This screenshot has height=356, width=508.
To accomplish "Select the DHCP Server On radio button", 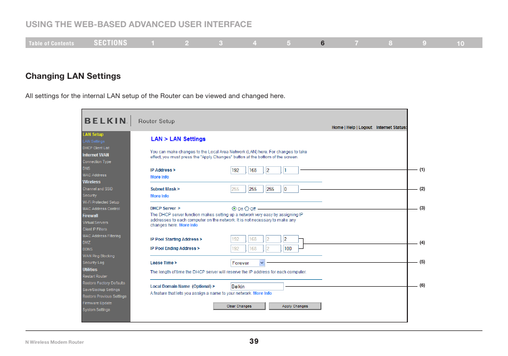I will [234, 208].
